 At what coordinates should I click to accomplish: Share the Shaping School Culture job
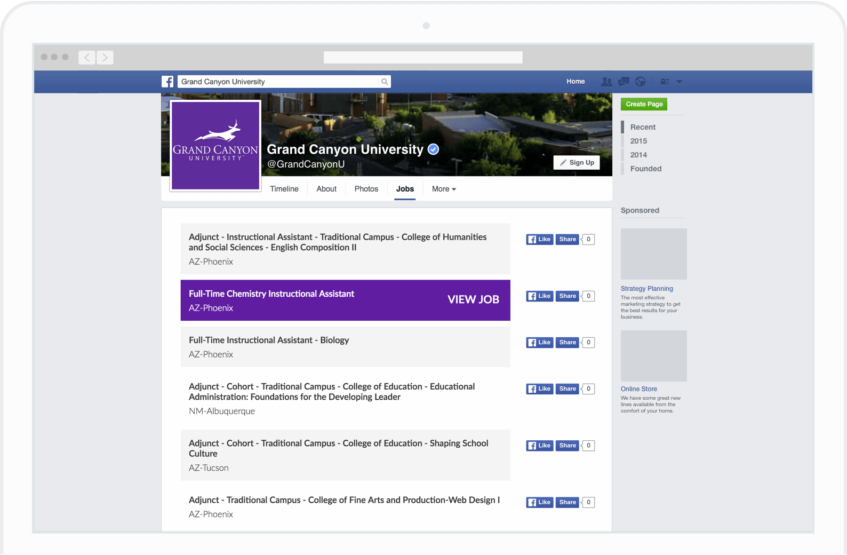point(568,446)
